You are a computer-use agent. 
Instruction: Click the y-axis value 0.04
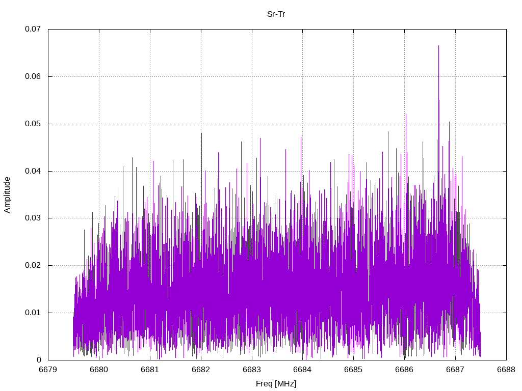coord(33,171)
